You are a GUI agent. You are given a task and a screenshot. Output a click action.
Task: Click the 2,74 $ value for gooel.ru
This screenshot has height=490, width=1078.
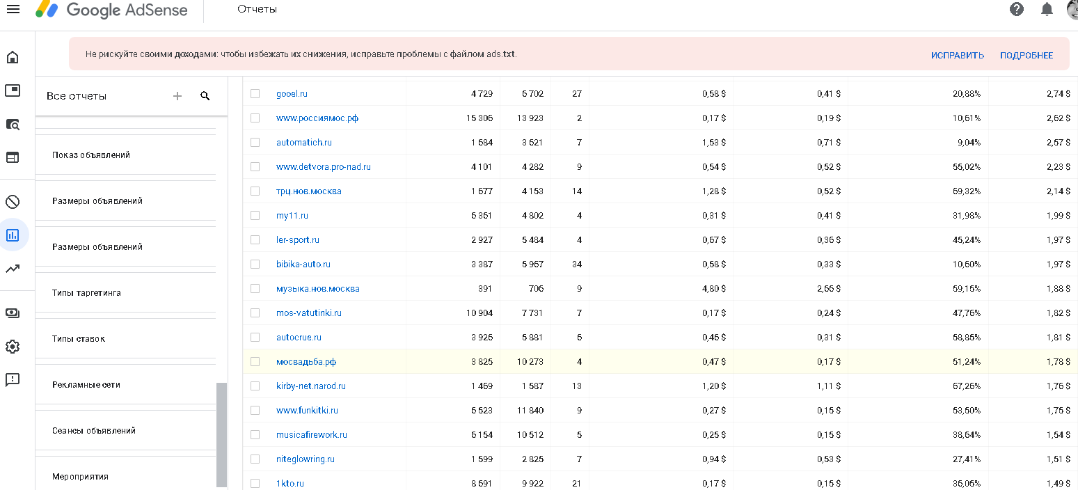(x=1059, y=94)
